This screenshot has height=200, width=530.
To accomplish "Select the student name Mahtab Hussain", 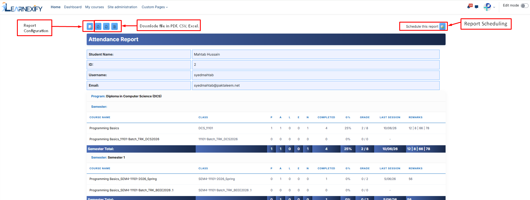I will (207, 54).
